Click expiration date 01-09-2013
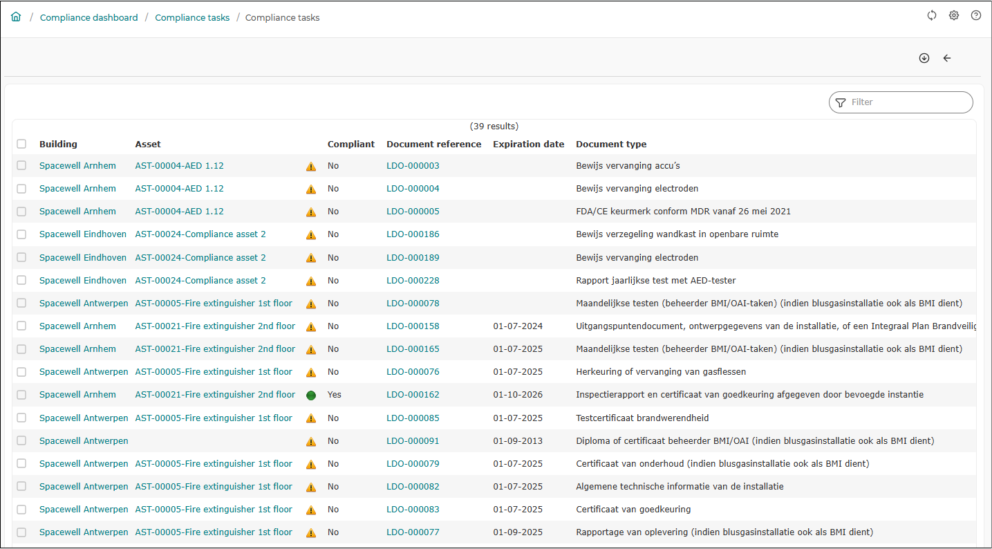This screenshot has height=549, width=992. point(518,440)
